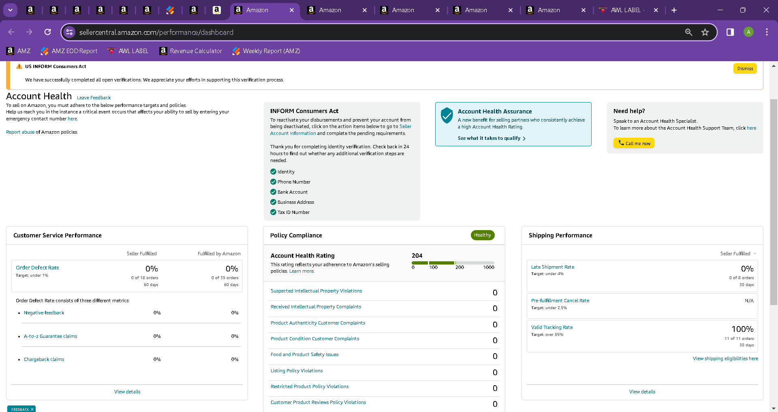Viewport: 778px width, 412px height.
Task: View details for Customer Service Performance
Action: [127, 392]
